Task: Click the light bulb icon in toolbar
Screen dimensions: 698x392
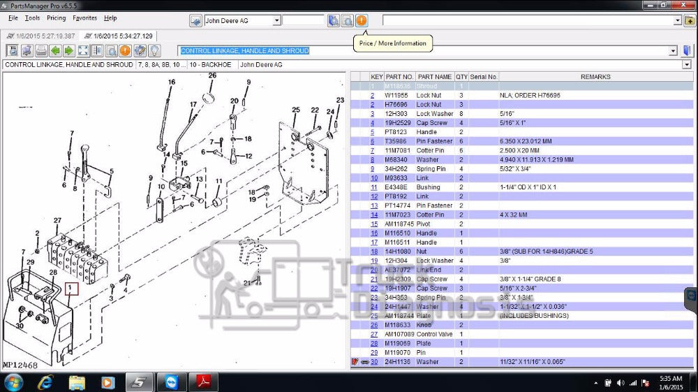Action: 154,50
